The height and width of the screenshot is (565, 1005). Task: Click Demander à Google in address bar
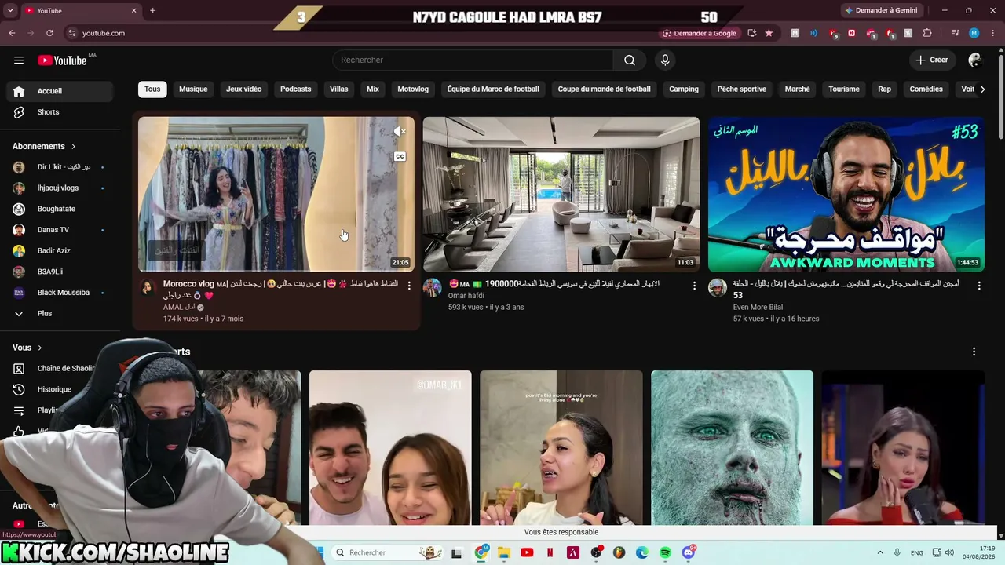coord(700,33)
